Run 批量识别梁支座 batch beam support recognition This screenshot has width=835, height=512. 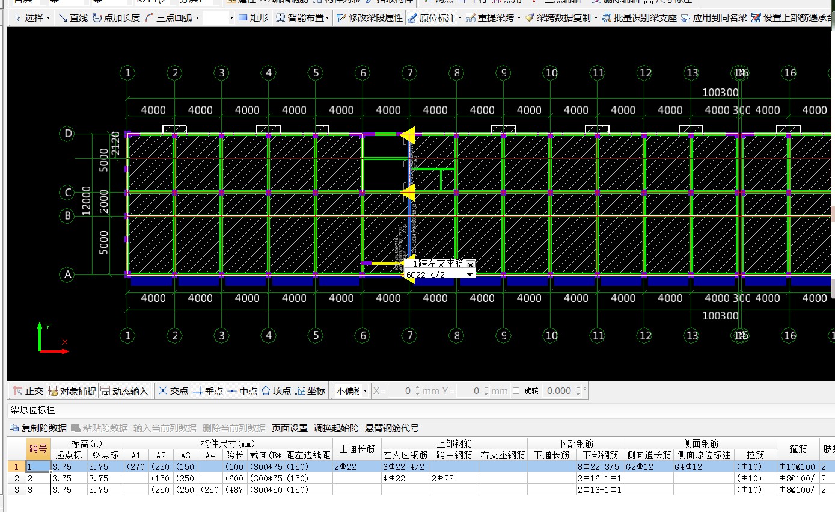(x=639, y=18)
